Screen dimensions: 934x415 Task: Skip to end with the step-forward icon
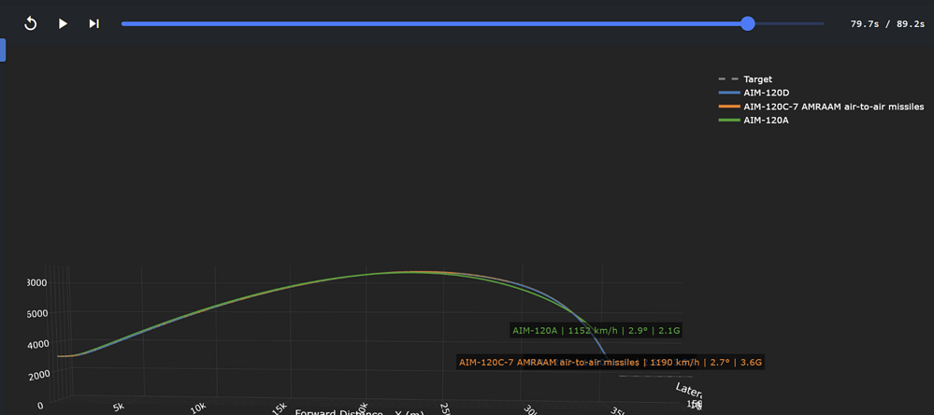click(94, 23)
